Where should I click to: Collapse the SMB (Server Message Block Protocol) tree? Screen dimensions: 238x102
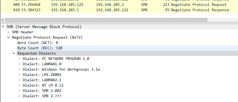point(3,27)
